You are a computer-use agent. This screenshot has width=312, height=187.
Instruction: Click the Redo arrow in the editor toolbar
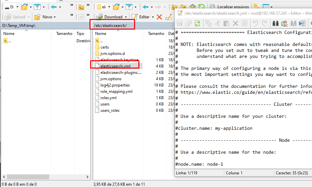(264, 23)
